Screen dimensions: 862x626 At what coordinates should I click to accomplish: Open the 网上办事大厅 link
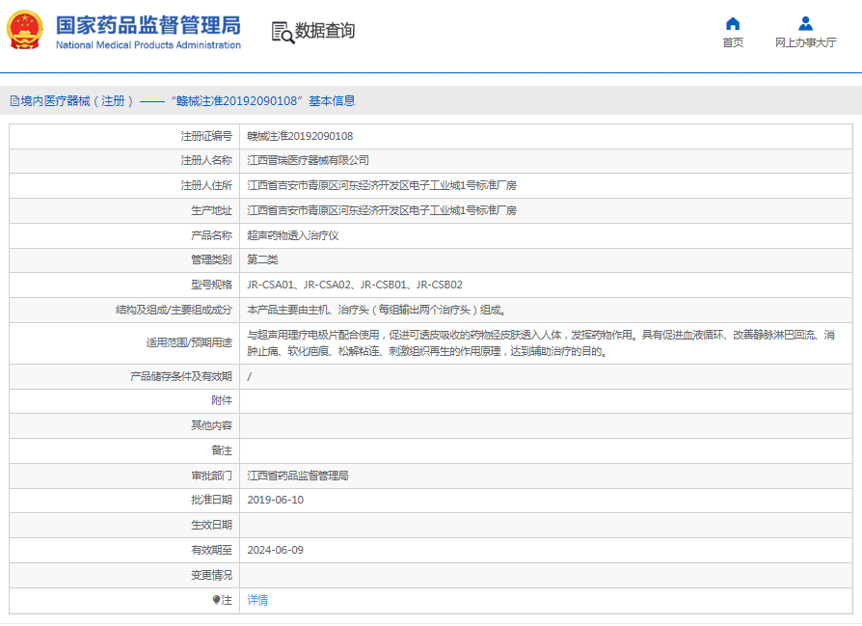coord(805,42)
